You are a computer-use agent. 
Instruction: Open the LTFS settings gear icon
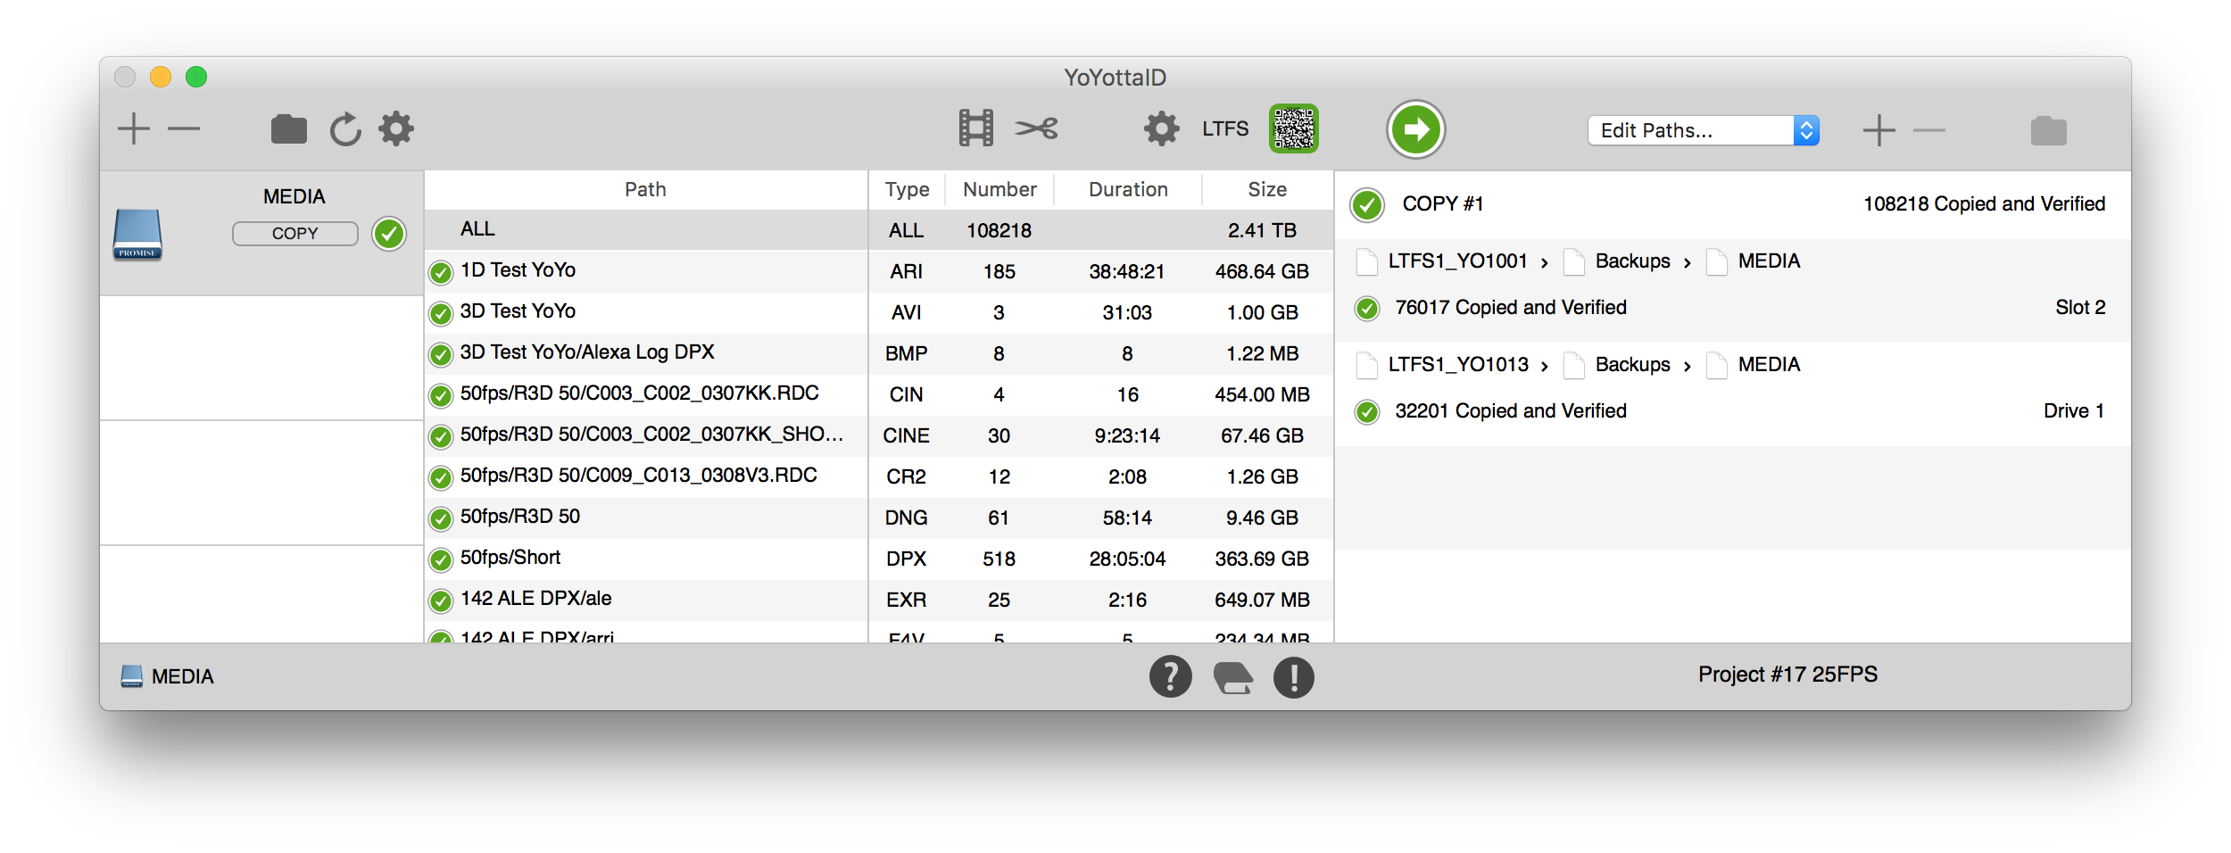coord(1161,129)
